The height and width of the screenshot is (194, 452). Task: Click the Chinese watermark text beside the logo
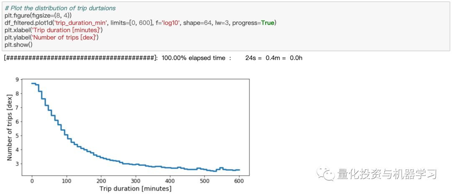click(x=387, y=174)
